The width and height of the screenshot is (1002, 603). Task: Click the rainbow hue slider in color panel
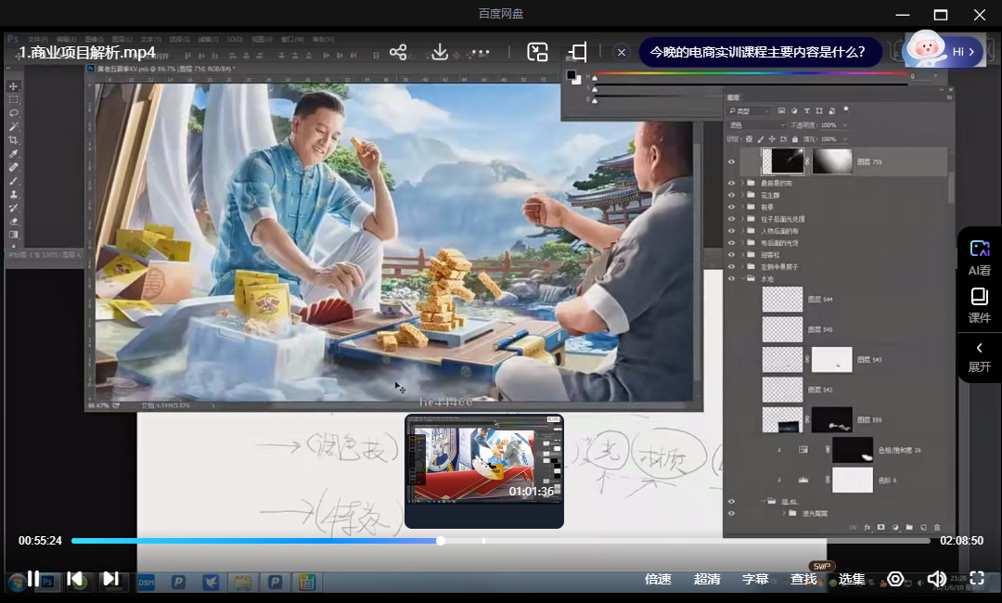751,73
